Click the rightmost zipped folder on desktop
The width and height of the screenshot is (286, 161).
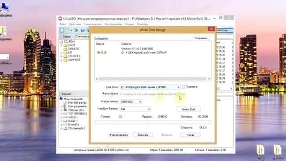(x=277, y=150)
